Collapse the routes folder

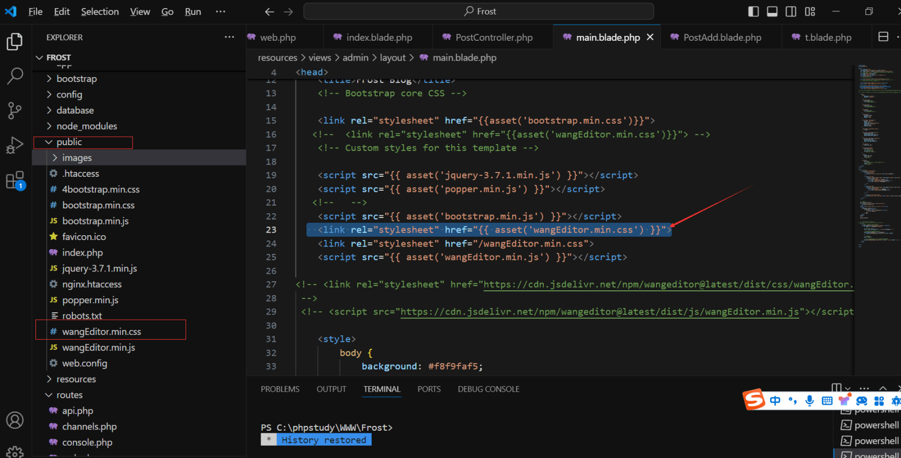(x=139, y=395)
